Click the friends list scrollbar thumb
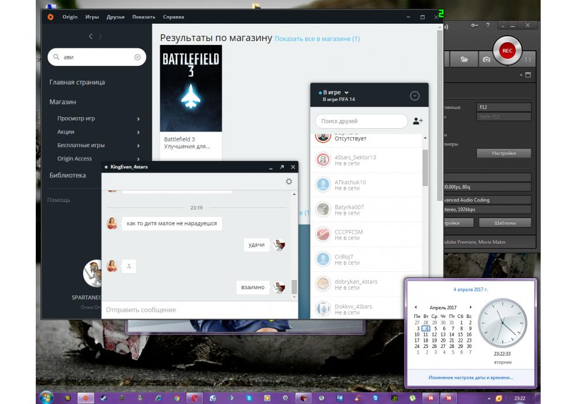The width and height of the screenshot is (577, 404). (x=425, y=168)
